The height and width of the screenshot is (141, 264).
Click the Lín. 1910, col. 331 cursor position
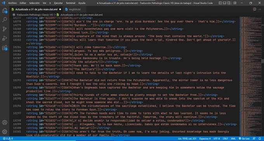pos(187,139)
